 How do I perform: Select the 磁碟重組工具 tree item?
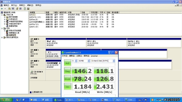click(14, 33)
